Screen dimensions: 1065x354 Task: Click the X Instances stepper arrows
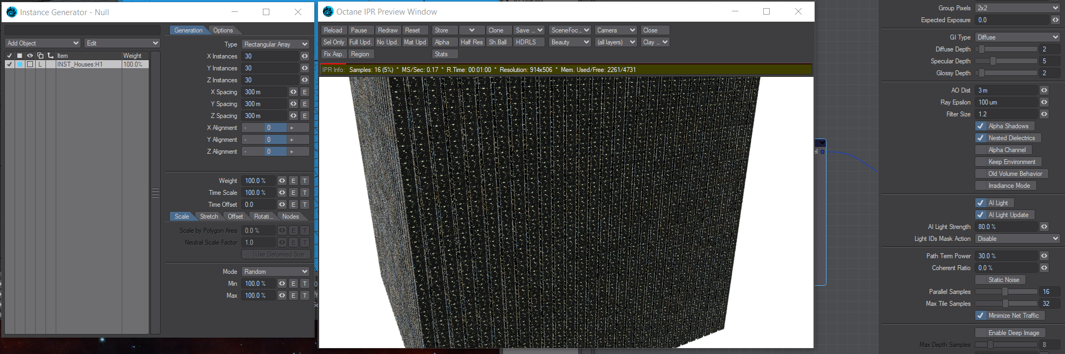[x=305, y=56]
